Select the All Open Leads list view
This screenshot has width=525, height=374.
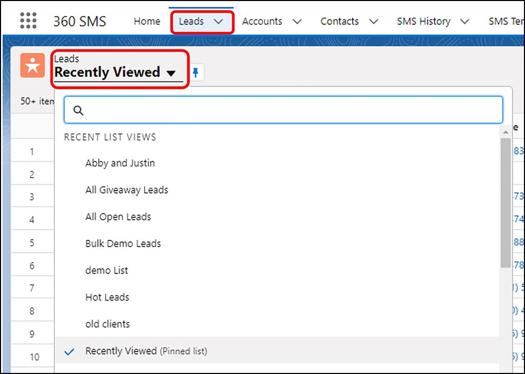point(118,217)
